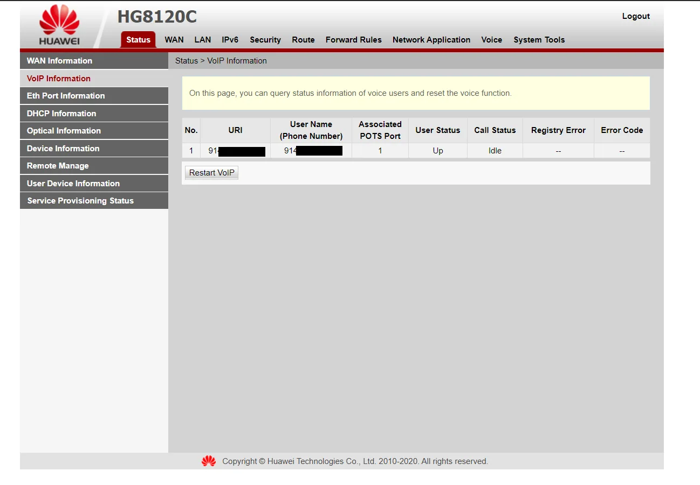Switch to the LAN tab
The image size is (700, 485).
pyautogui.click(x=203, y=40)
